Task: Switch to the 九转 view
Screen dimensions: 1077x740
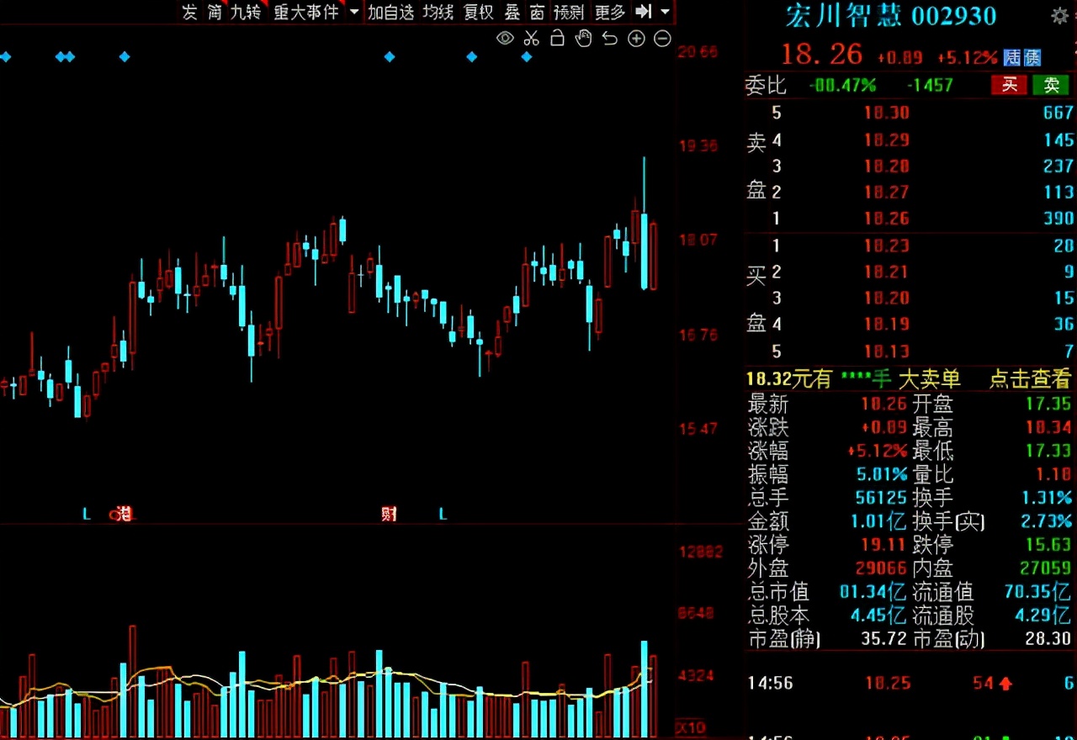Action: click(x=244, y=13)
